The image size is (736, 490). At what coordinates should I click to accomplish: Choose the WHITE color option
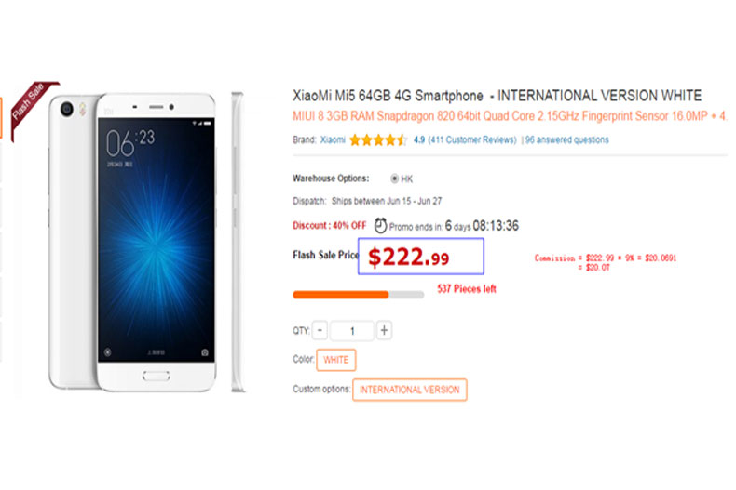tap(336, 360)
